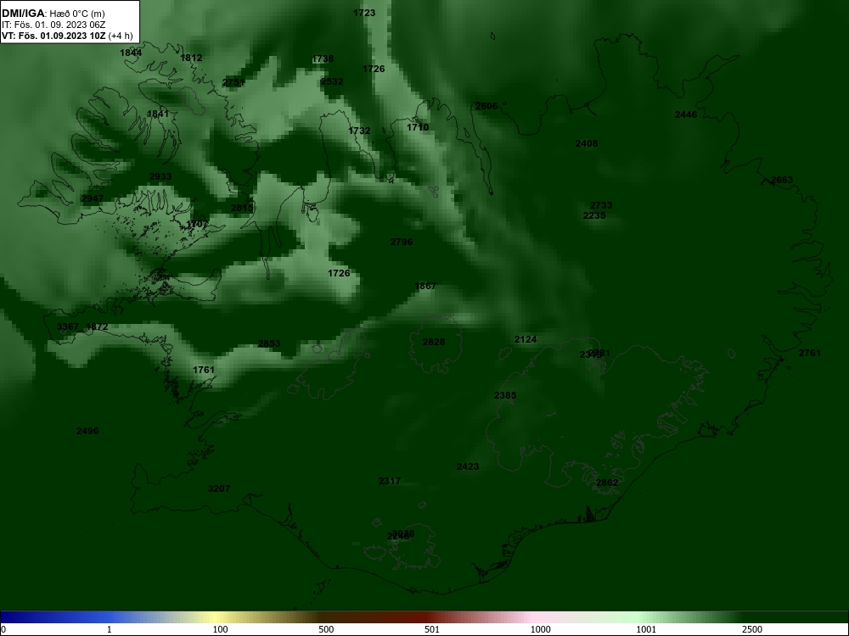Click the 1000 legend tick label

540,629
